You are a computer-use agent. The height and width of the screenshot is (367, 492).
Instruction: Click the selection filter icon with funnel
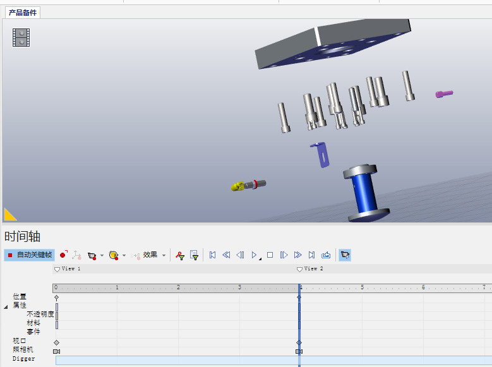coord(195,255)
